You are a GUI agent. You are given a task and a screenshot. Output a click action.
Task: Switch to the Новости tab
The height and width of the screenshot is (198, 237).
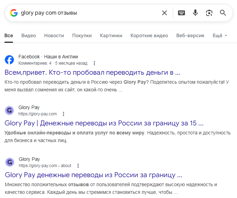54,35
